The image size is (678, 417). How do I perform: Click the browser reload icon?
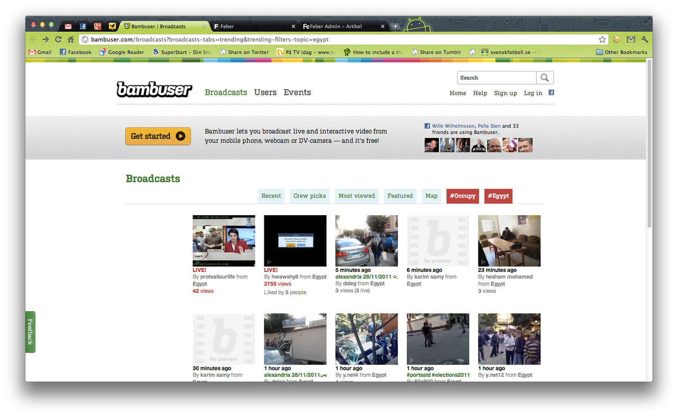(58, 39)
